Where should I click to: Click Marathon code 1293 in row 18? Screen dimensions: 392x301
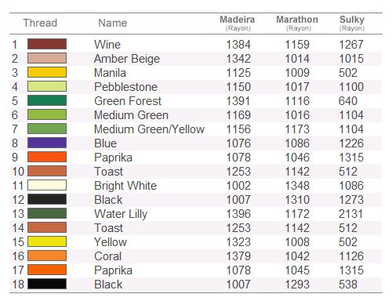[297, 285]
